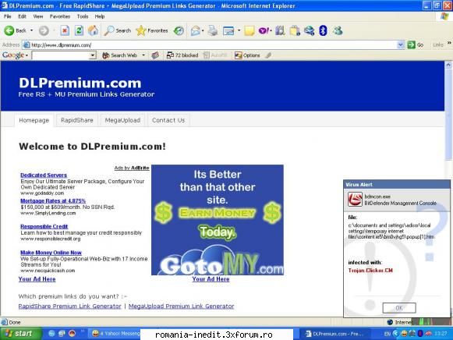Click the BitDefender icon in the Virus Alert
This screenshot has height=340, width=453.
tap(355, 200)
